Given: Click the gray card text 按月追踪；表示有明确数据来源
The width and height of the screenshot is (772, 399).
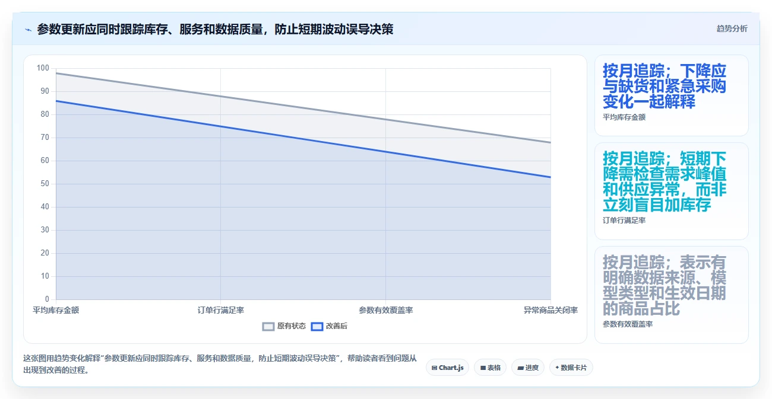Looking at the screenshot, I should 665,285.
